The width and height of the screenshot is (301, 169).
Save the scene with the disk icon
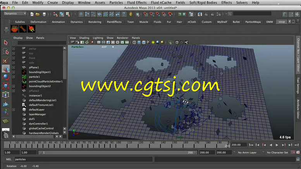coord(44,14)
